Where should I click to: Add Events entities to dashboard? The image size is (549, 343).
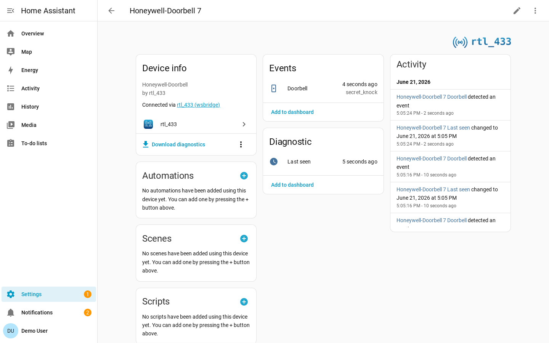coord(292,112)
